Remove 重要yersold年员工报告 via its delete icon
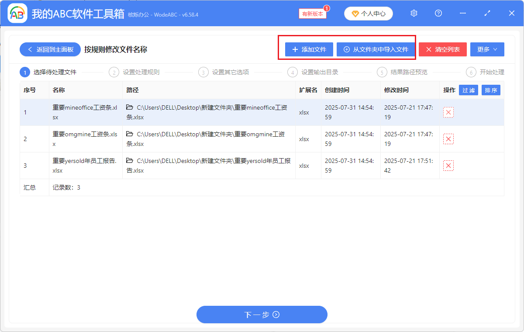The width and height of the screenshot is (524, 332). point(448,165)
